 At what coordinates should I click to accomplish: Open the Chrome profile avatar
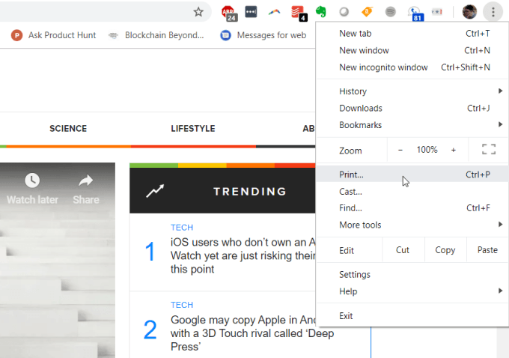coord(469,12)
